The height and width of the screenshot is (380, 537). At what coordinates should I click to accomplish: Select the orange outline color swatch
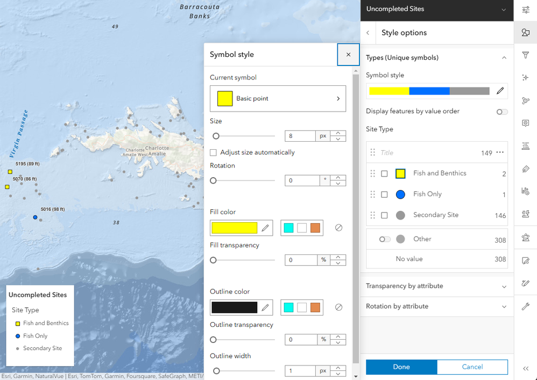coord(315,307)
